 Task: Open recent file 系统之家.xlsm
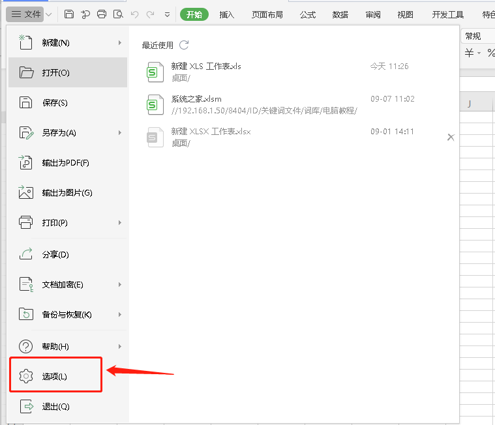(293, 105)
